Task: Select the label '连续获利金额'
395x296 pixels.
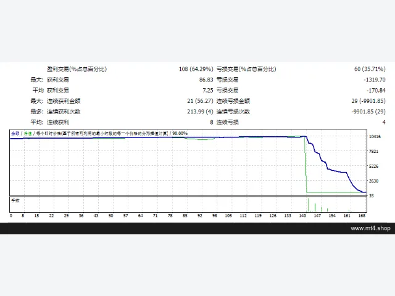Action: click(64, 101)
